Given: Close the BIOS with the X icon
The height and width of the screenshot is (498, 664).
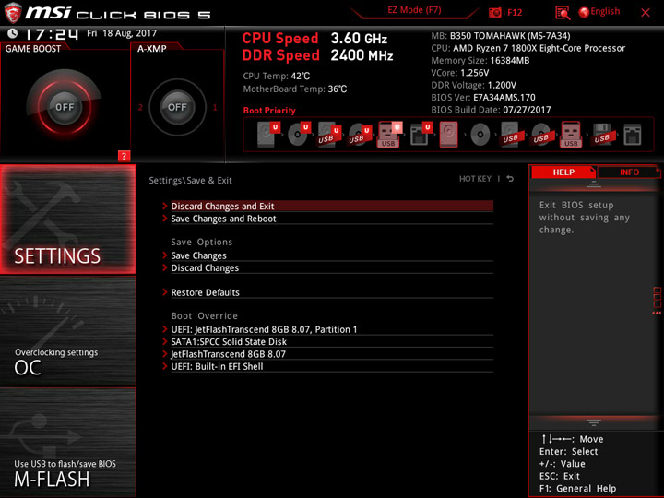Looking at the screenshot, I should pos(646,13).
